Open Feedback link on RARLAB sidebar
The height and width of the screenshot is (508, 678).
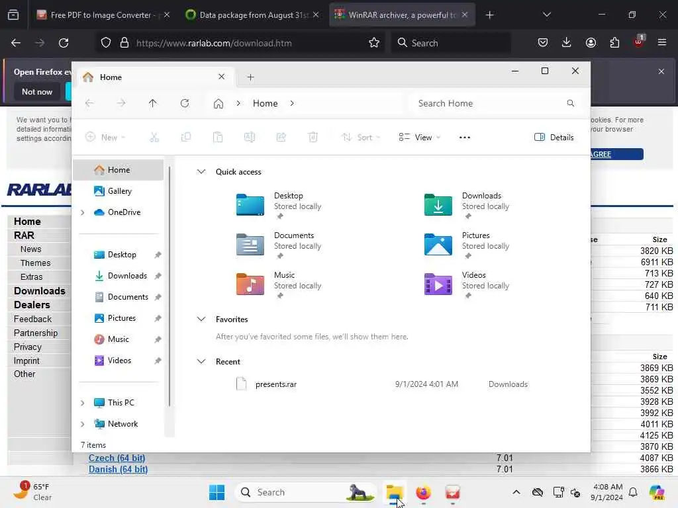pyautogui.click(x=32, y=319)
